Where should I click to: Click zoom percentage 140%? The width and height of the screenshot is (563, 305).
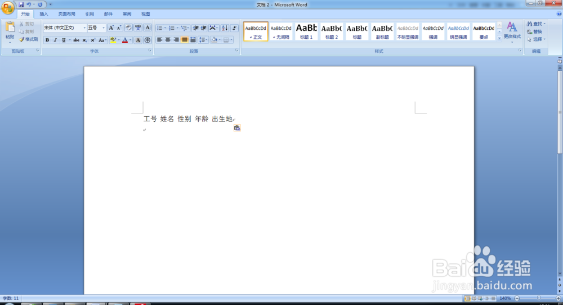point(505,298)
